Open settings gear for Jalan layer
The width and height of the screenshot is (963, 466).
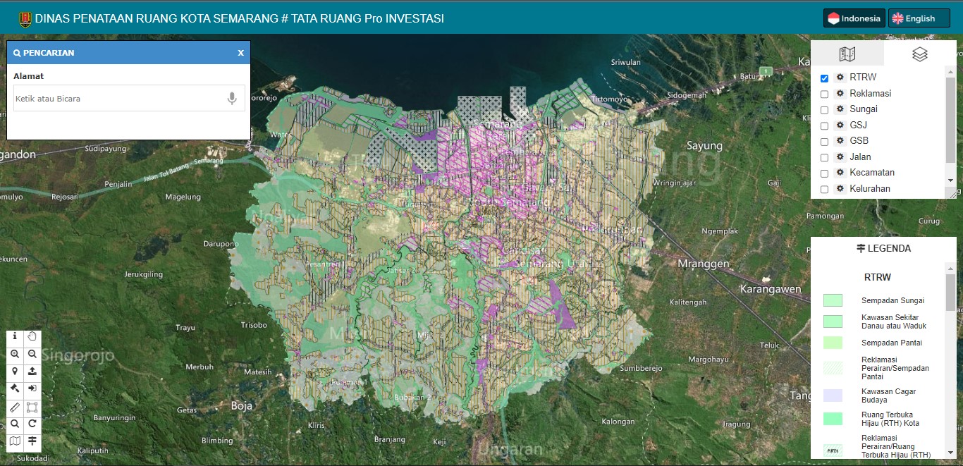840,157
